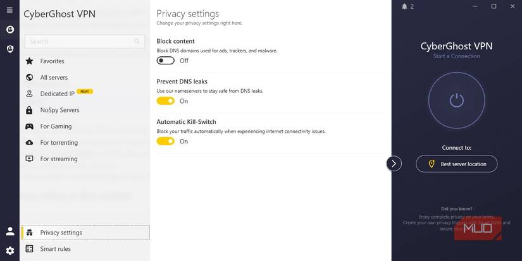
Task: Open the hamburger menu icon
Action: coord(9,10)
